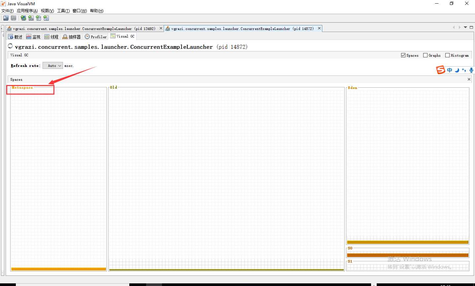Close the pid 13492 tab
The width and height of the screenshot is (475, 286).
pyautogui.click(x=161, y=28)
